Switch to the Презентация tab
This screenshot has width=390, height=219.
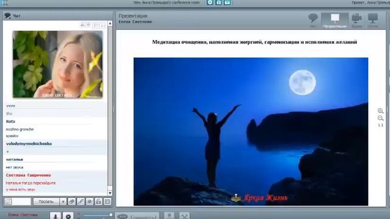335,21
